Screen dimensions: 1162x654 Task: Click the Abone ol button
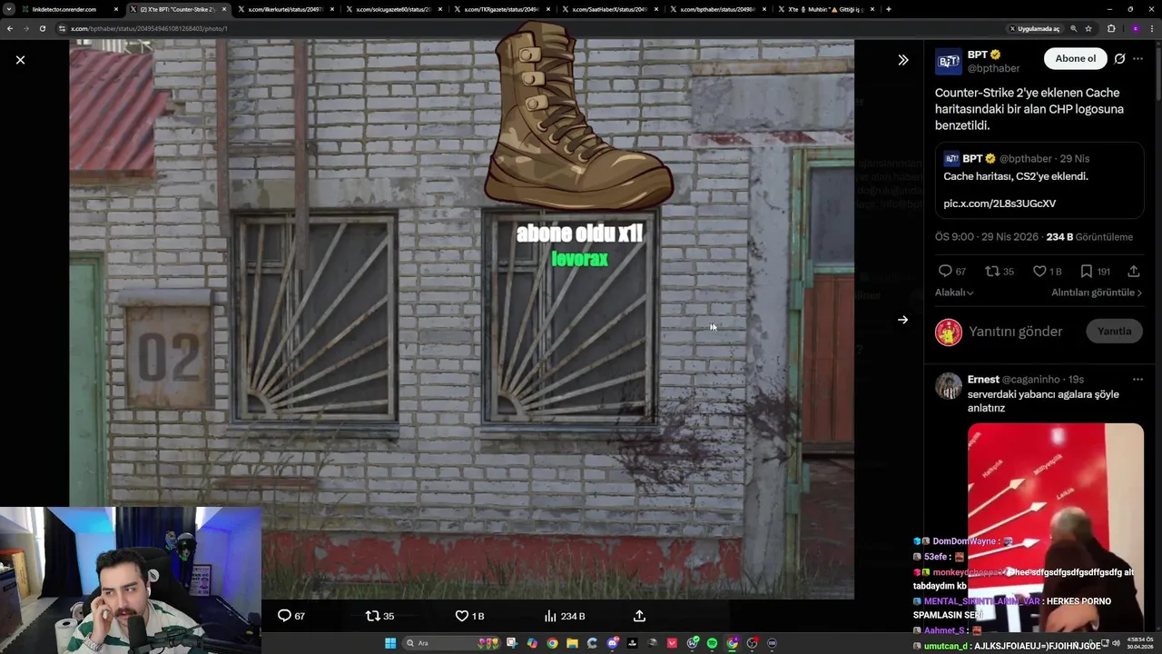click(x=1075, y=58)
